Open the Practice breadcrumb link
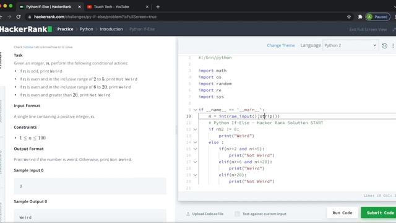 click(65, 29)
